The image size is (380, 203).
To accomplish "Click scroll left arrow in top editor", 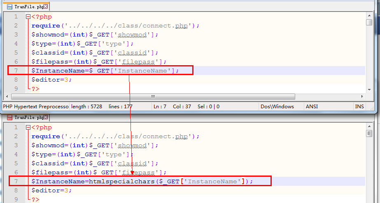I will point(7,96).
